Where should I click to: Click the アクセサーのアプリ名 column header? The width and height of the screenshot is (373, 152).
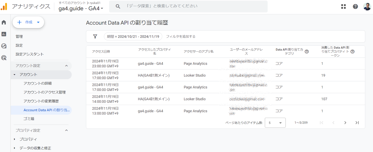click(x=199, y=52)
